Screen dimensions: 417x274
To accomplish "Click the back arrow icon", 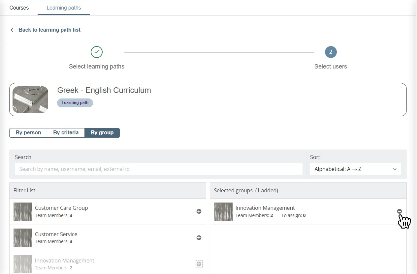I will pos(13,30).
